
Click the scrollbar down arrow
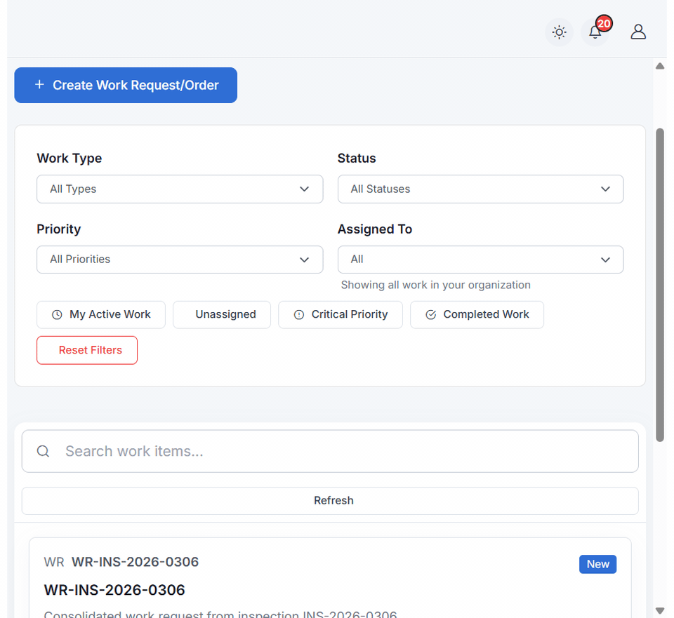click(x=660, y=610)
